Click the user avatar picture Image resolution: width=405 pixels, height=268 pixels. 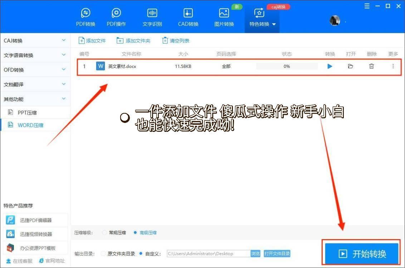335,20
